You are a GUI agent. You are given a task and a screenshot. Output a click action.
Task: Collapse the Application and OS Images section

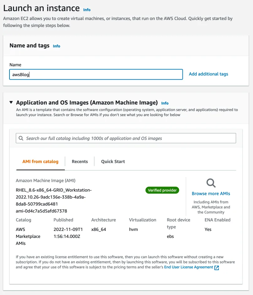pos(11,102)
